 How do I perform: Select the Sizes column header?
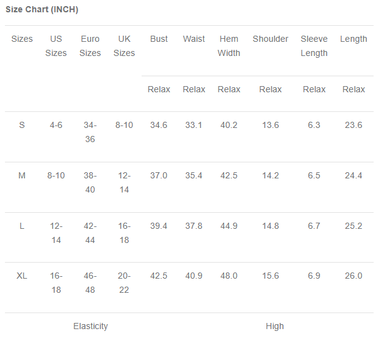tap(22, 39)
